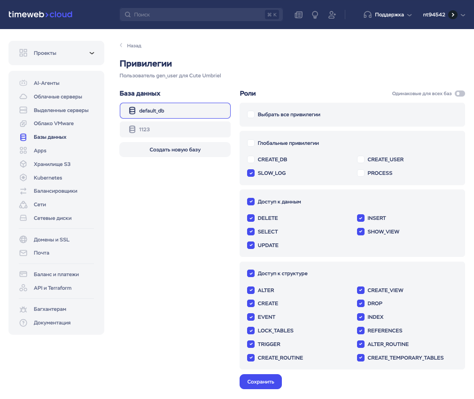Check the CREATE_DB privilege checkbox
The height and width of the screenshot is (399, 474).
click(x=251, y=159)
